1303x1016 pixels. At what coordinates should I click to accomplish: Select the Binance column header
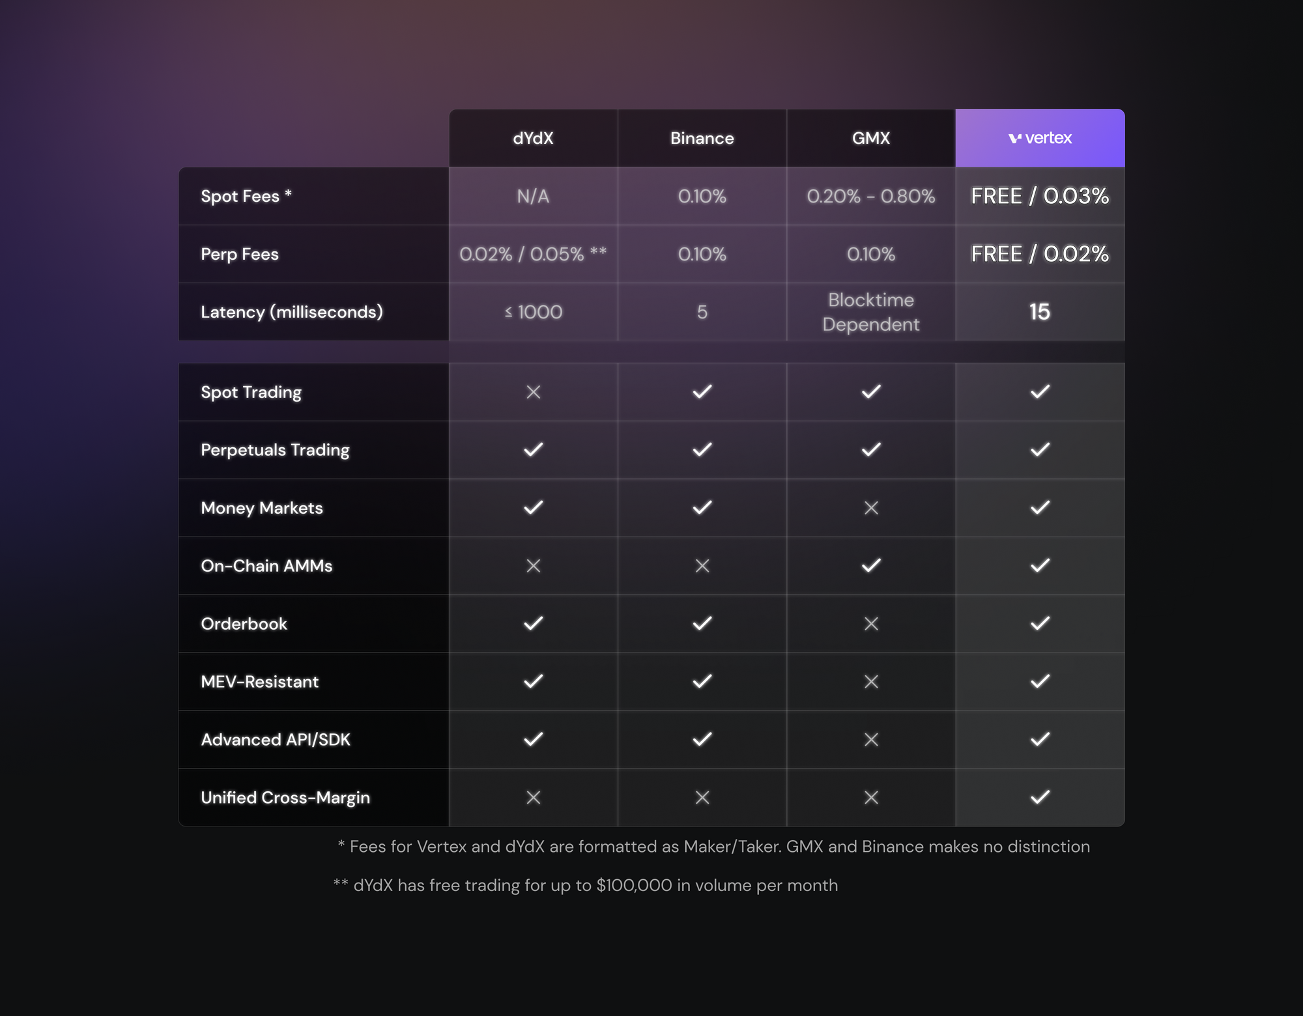point(702,138)
